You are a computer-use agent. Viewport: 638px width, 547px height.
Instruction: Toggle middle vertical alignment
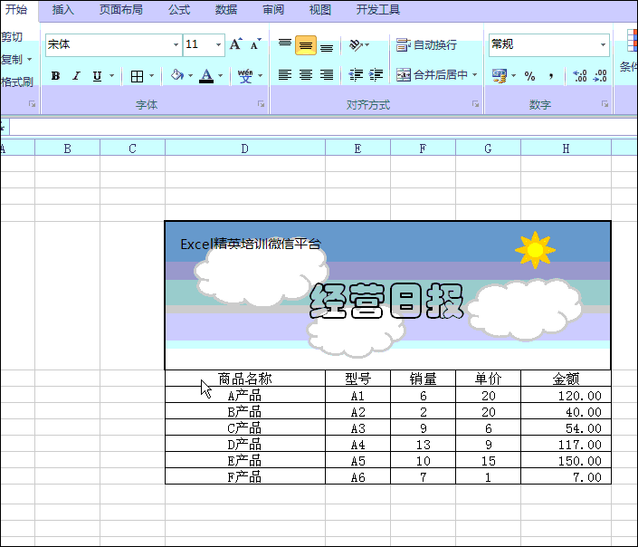point(306,44)
